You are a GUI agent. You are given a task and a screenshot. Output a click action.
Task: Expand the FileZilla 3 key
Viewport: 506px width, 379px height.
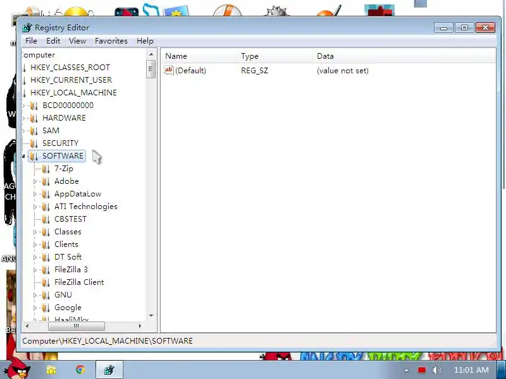point(35,270)
